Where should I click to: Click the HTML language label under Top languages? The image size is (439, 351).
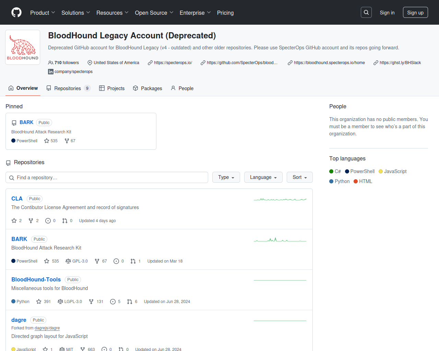[366, 181]
